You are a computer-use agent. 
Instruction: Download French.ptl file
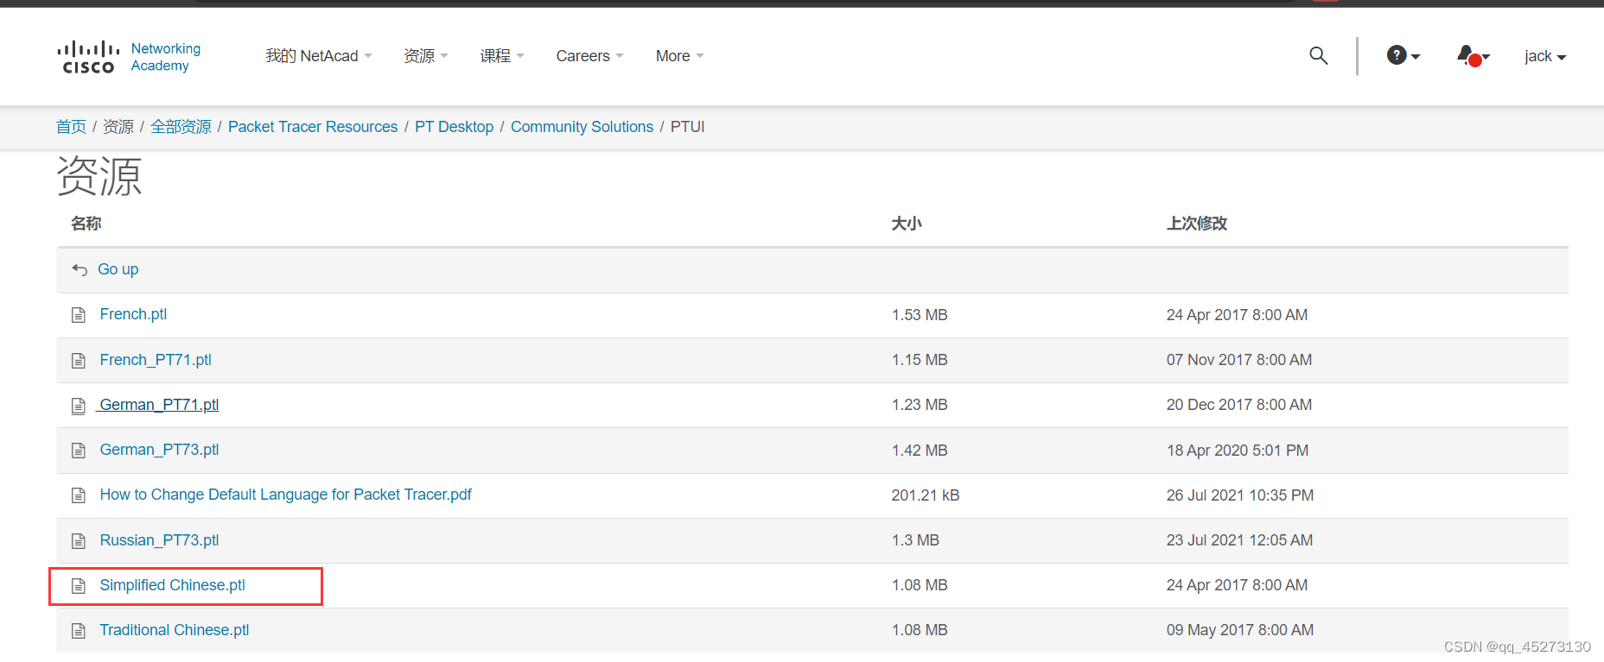point(133,314)
